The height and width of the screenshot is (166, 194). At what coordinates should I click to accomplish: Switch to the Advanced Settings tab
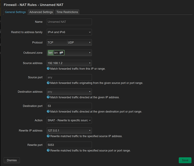(41, 12)
